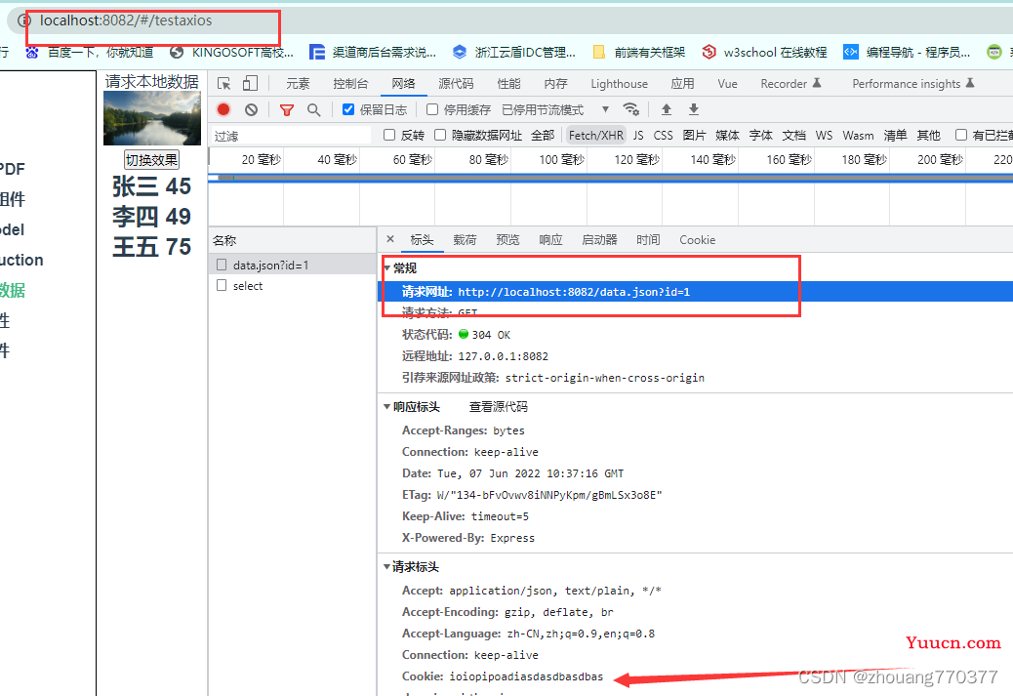Toggle the red filter funnel icon
This screenshot has height=696, width=1013.
point(287,110)
